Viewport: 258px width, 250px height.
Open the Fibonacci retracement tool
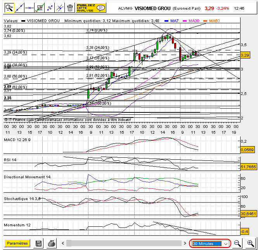40,8
